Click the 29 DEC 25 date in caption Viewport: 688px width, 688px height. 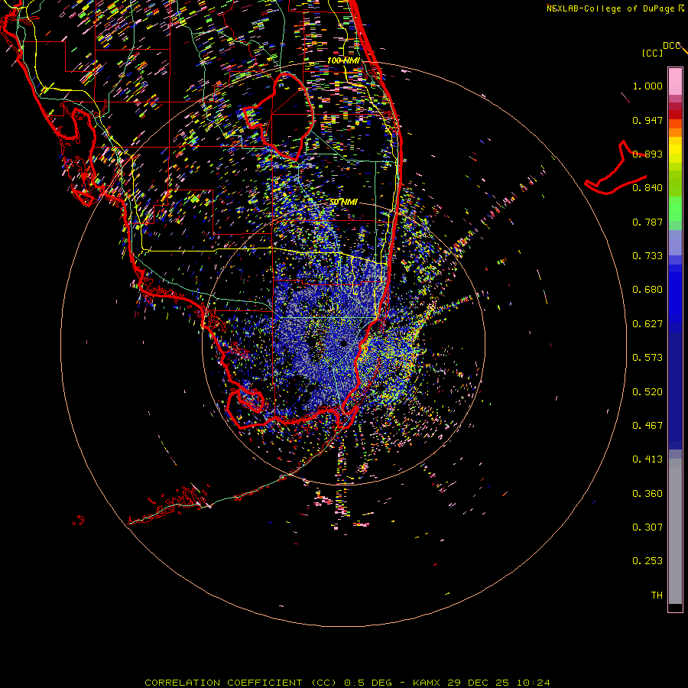(x=479, y=683)
